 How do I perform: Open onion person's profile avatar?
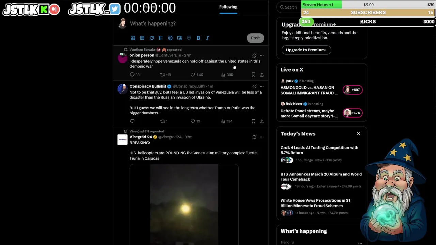click(122, 58)
